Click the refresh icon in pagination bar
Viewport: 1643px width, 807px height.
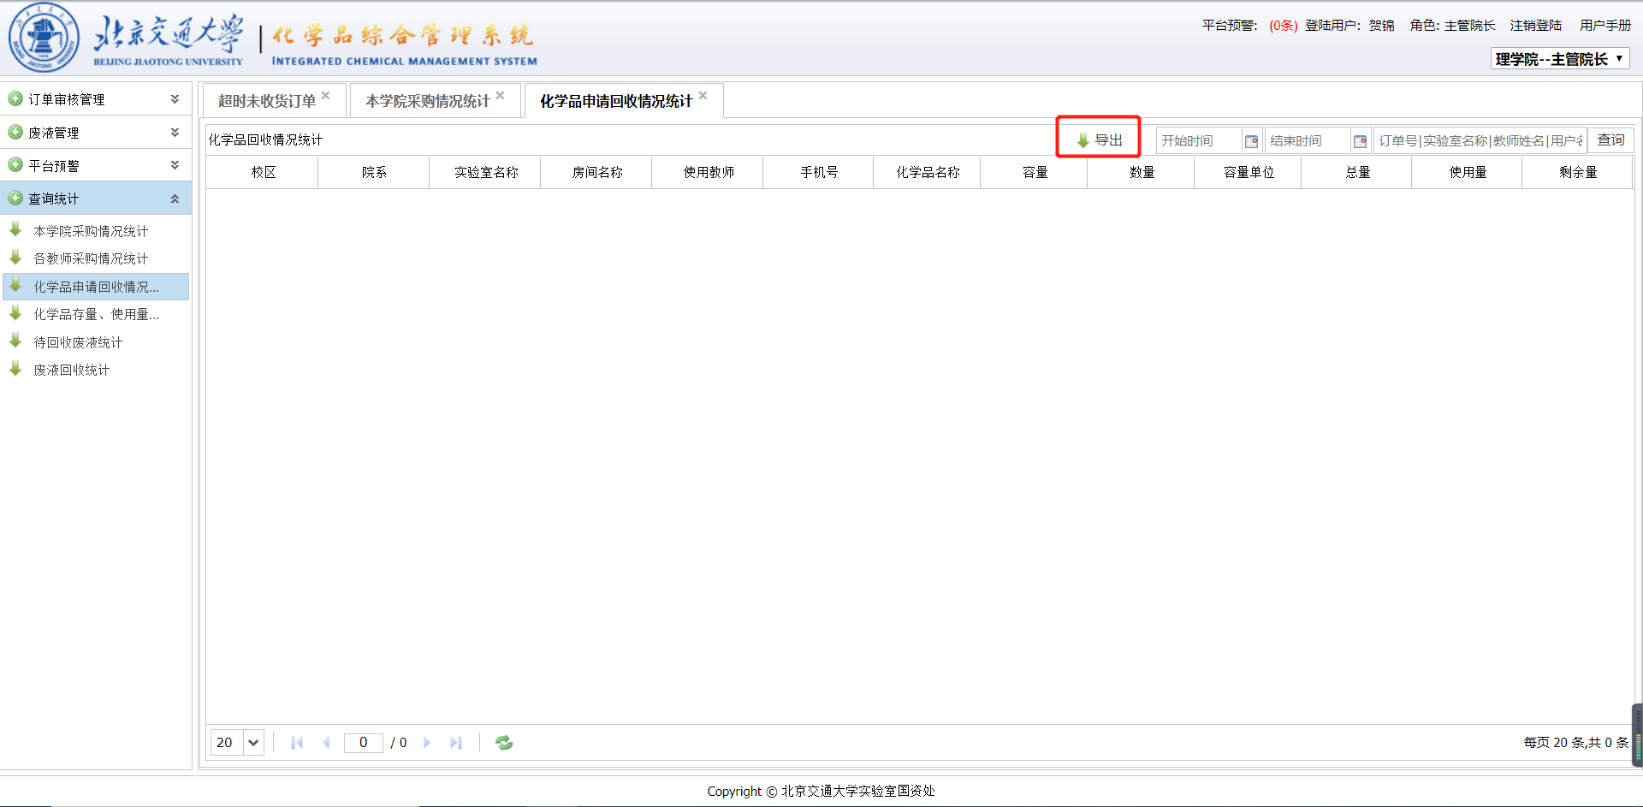pos(504,743)
